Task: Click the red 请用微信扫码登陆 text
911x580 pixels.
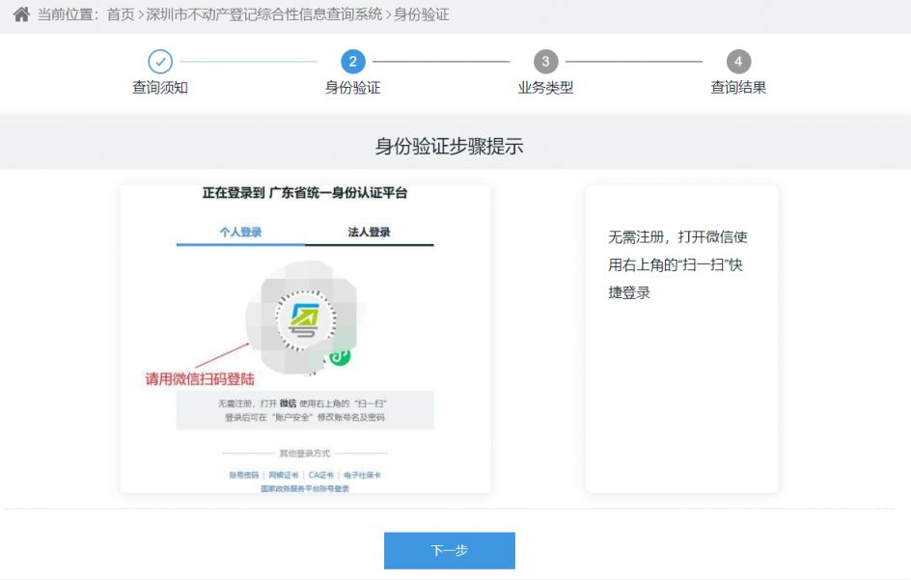Action: coord(200,379)
